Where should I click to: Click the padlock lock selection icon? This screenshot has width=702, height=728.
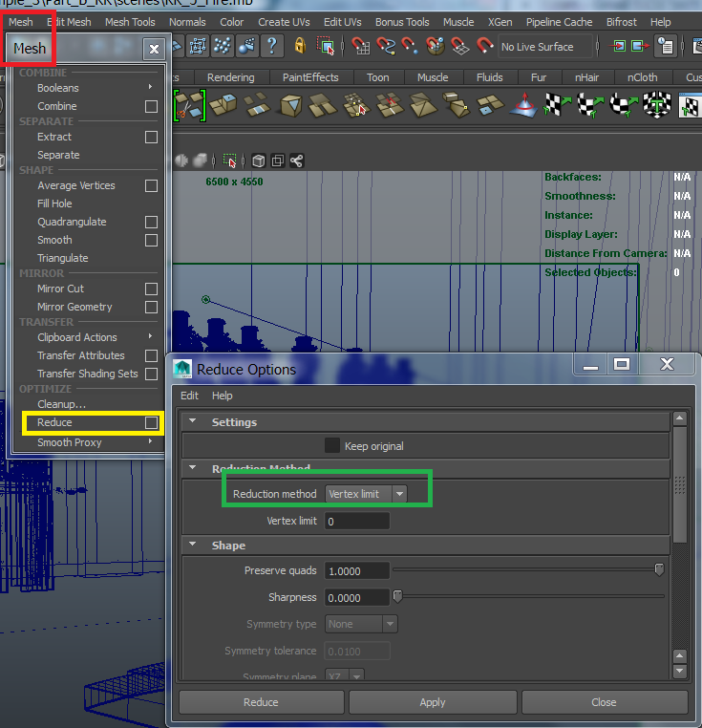pos(301,46)
